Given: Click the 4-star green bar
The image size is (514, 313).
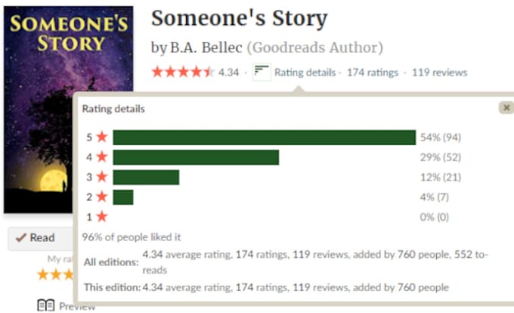Looking at the screenshot, I should pyautogui.click(x=196, y=157).
